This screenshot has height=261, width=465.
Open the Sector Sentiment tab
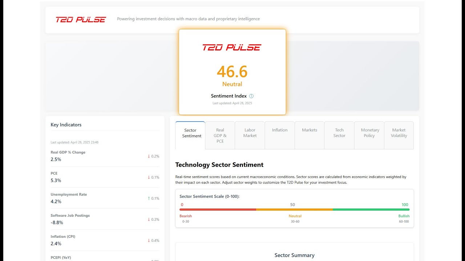click(190, 135)
